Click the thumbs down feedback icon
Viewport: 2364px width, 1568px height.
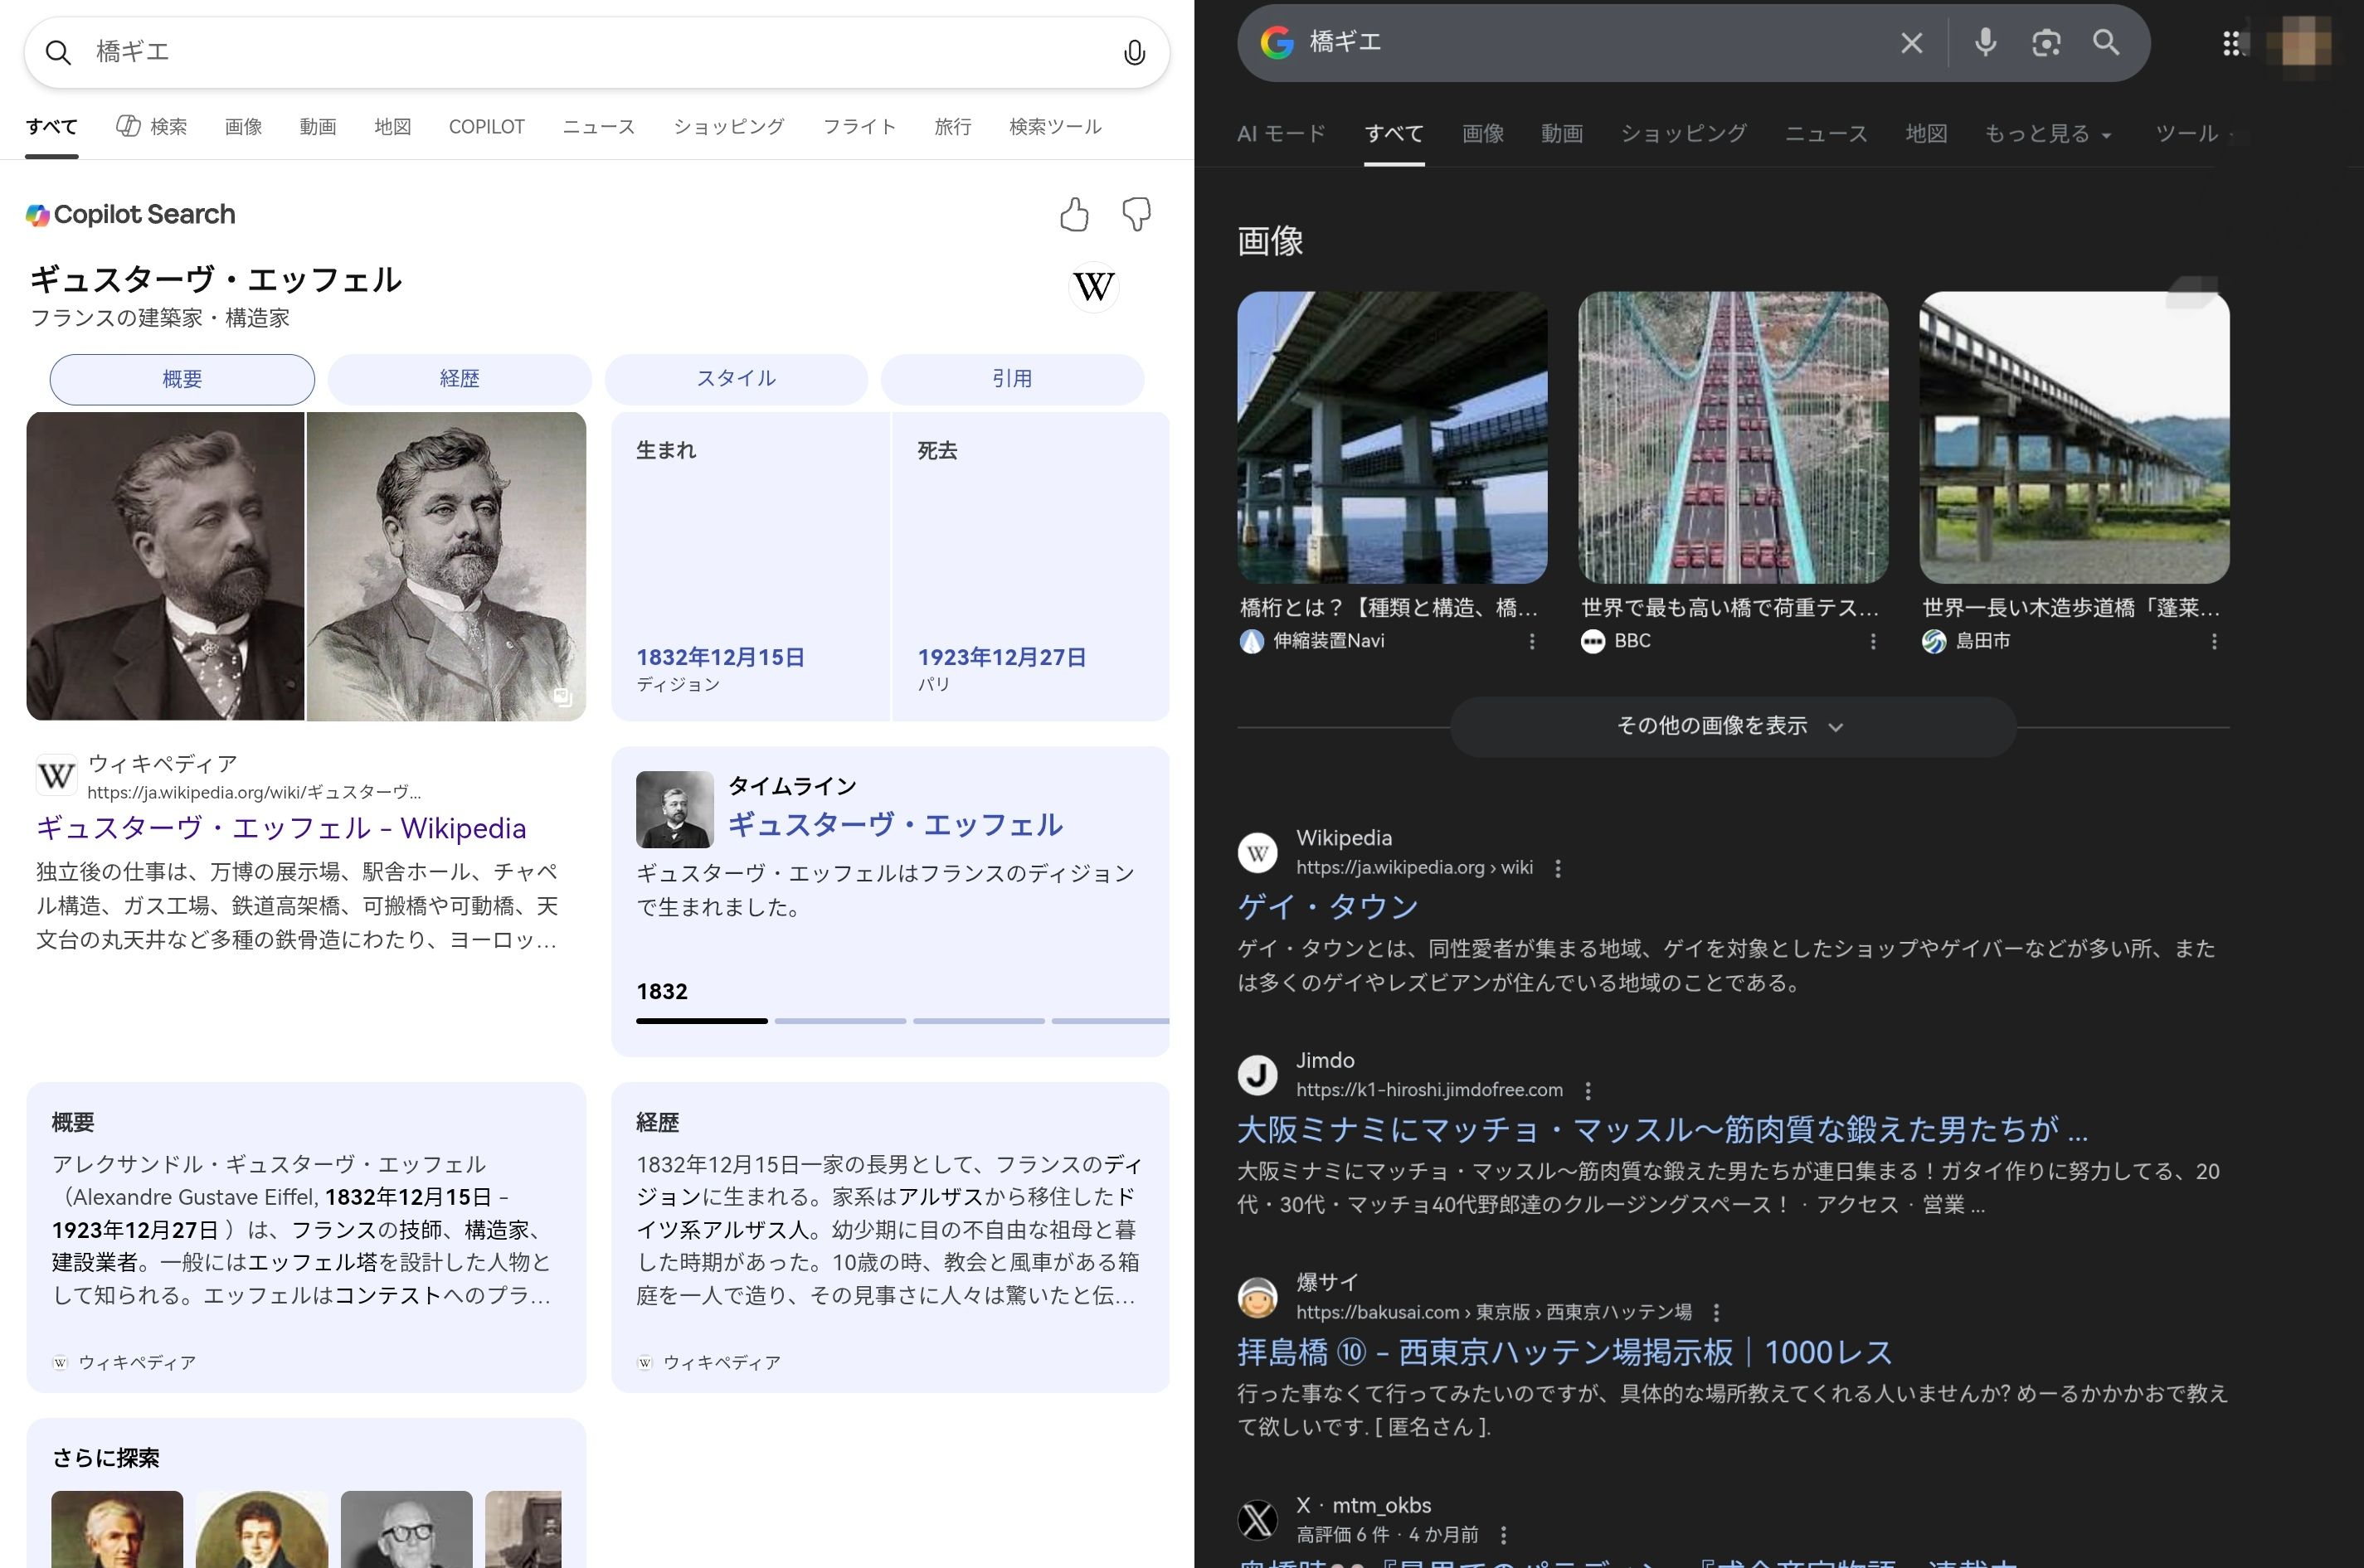click(1136, 214)
